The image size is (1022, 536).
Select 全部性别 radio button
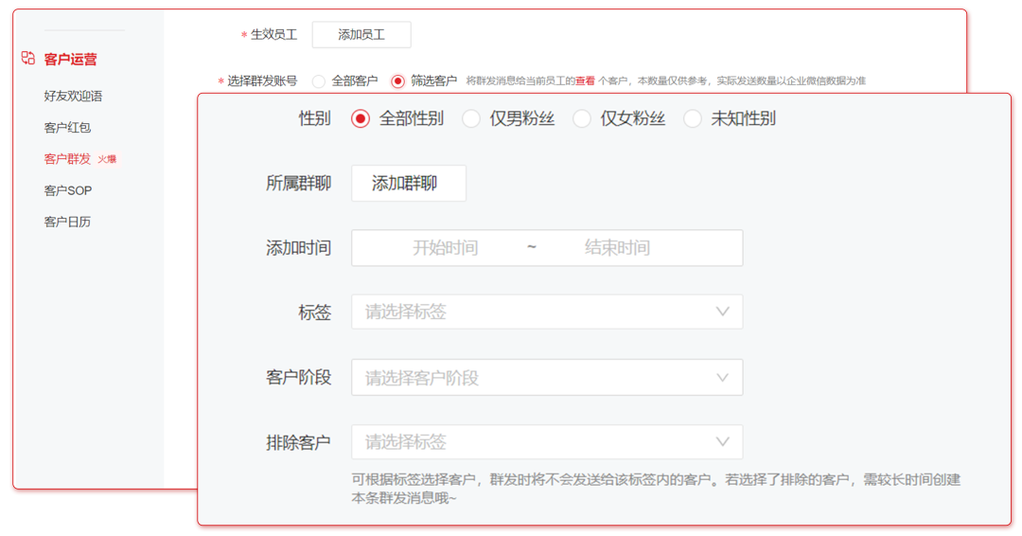(360, 119)
